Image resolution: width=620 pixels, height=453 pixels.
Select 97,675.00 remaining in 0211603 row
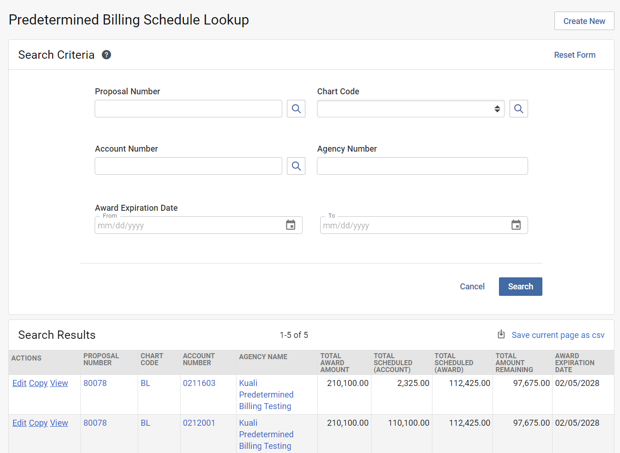tap(532, 383)
